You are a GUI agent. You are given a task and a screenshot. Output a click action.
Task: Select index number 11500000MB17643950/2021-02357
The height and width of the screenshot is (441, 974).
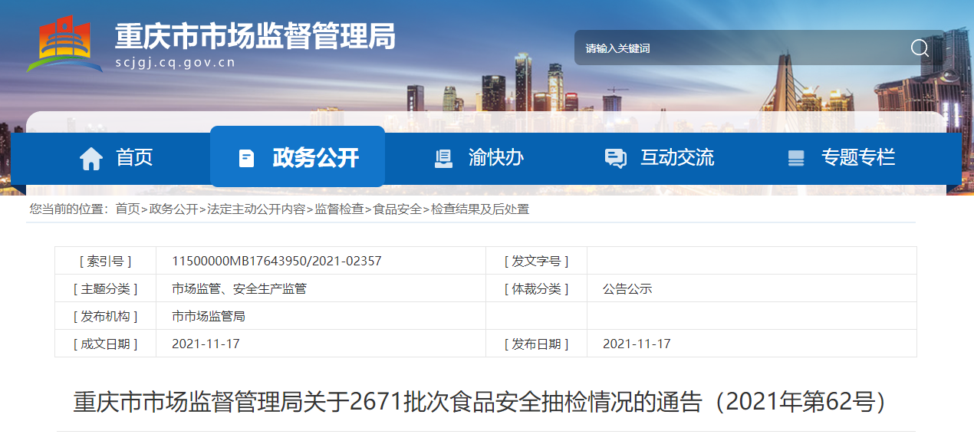click(x=277, y=261)
